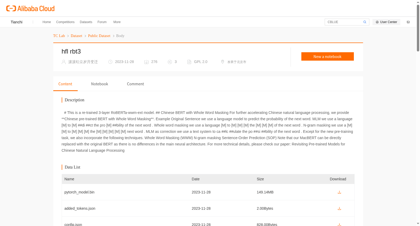
Task: Click the Tianchi link
Action: [x=17, y=22]
